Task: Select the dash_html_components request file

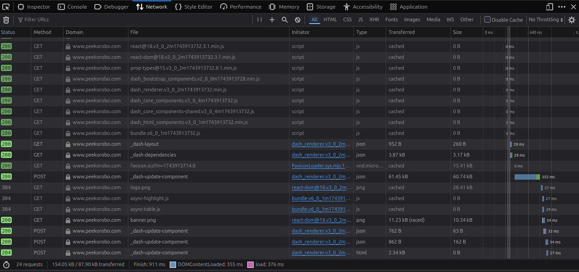Action: pyautogui.click(x=189, y=122)
